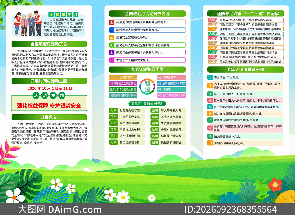Click the tip '慎选营养健康补充品'
Image resolution: width=295 pixels, height=215 pixels.
point(245,137)
